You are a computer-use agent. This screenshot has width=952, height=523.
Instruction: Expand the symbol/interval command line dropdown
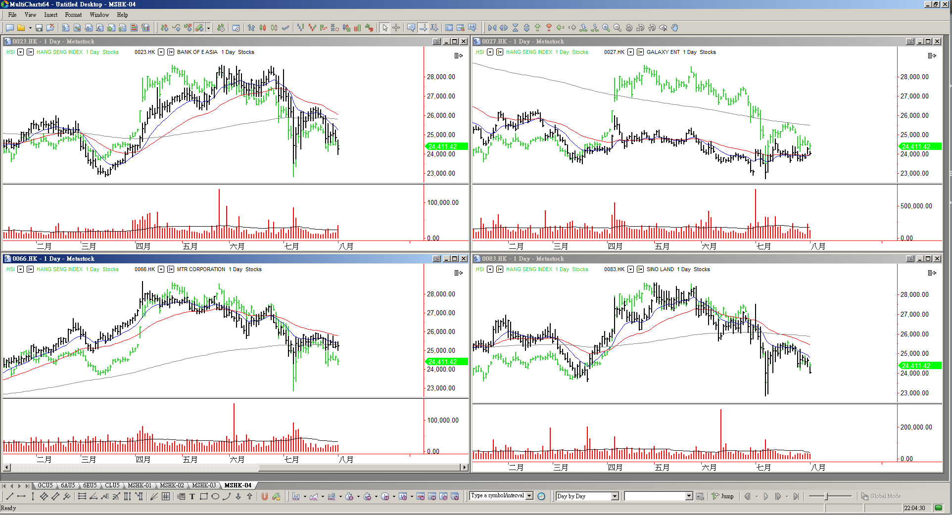529,496
